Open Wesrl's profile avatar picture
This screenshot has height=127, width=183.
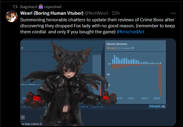point(12,16)
